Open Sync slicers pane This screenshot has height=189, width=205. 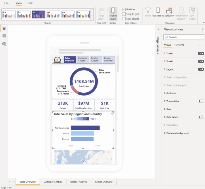click(x=192, y=13)
